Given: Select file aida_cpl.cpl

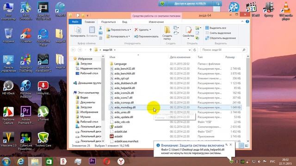Looking at the screenshot, I should coord(122,78).
